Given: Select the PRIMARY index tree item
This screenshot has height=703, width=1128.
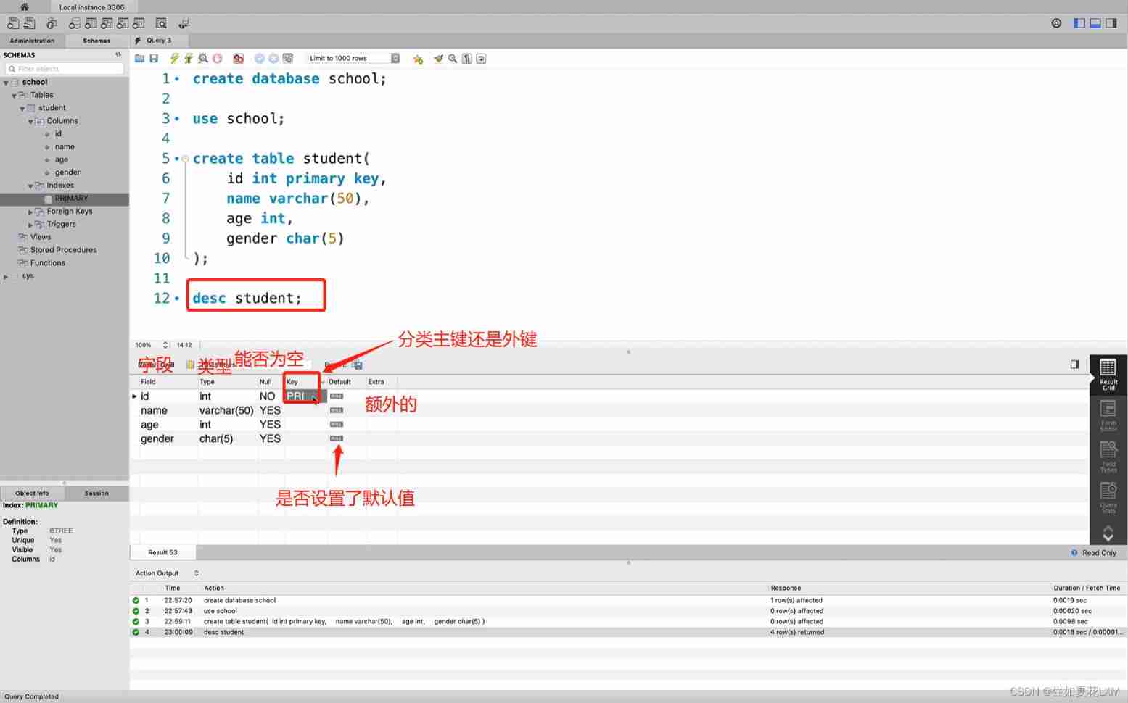Looking at the screenshot, I should coord(71,199).
